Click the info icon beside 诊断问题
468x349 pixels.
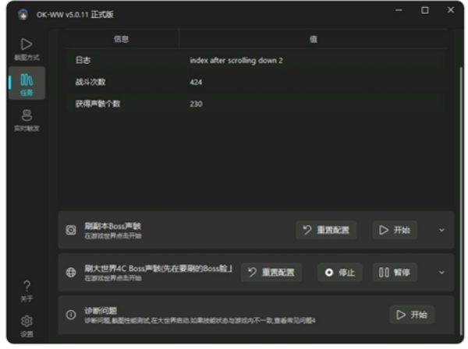[x=71, y=315]
